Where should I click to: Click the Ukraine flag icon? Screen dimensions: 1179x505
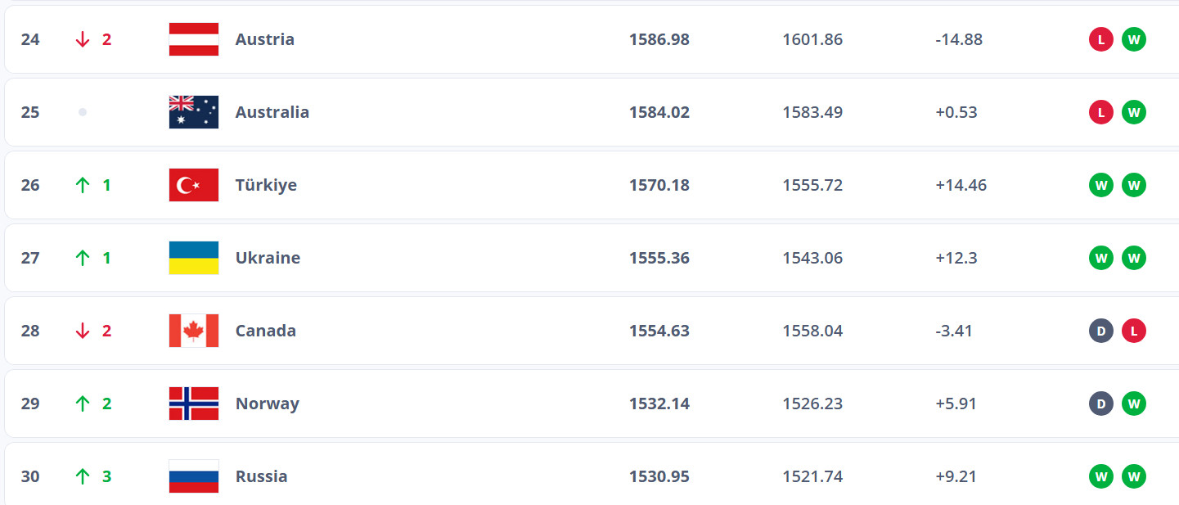click(194, 258)
